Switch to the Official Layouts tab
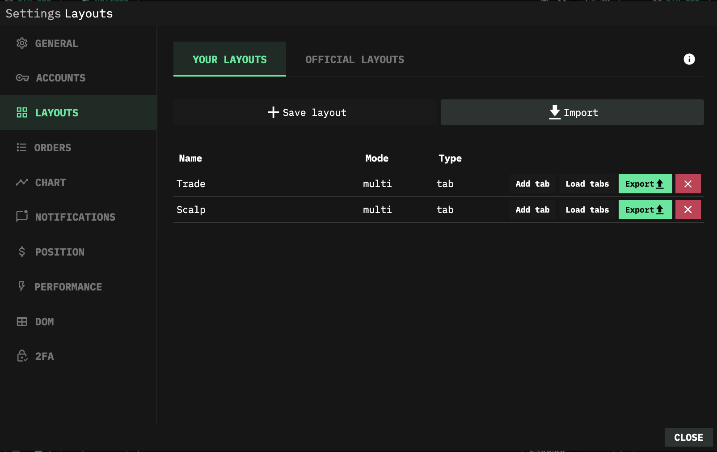The image size is (717, 452). click(354, 60)
